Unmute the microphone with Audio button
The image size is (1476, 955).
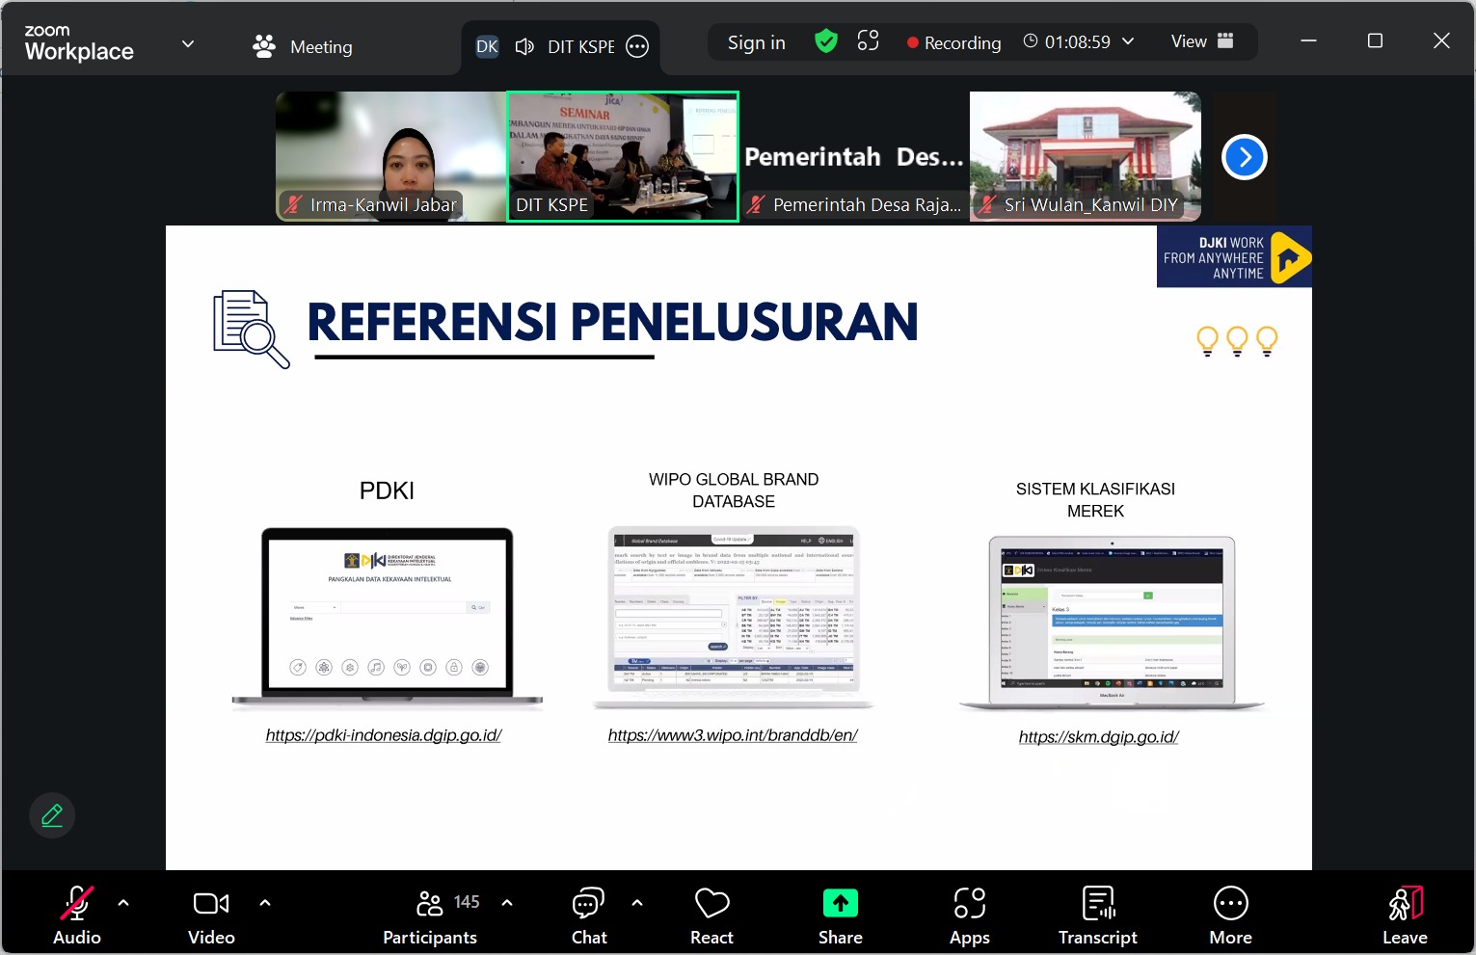(76, 915)
